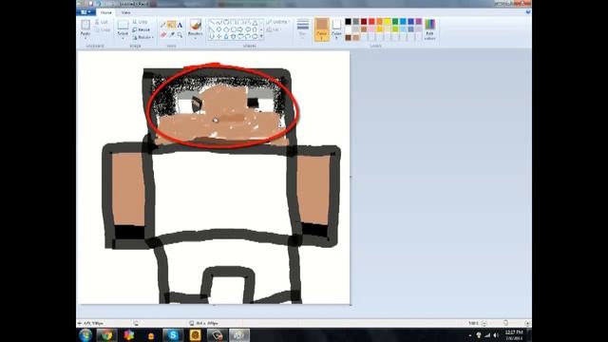Click the Windows Start button
The image size is (608, 342).
[x=85, y=335]
